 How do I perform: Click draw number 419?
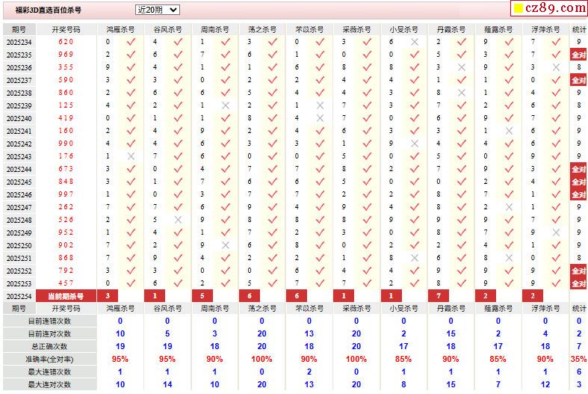[66, 118]
